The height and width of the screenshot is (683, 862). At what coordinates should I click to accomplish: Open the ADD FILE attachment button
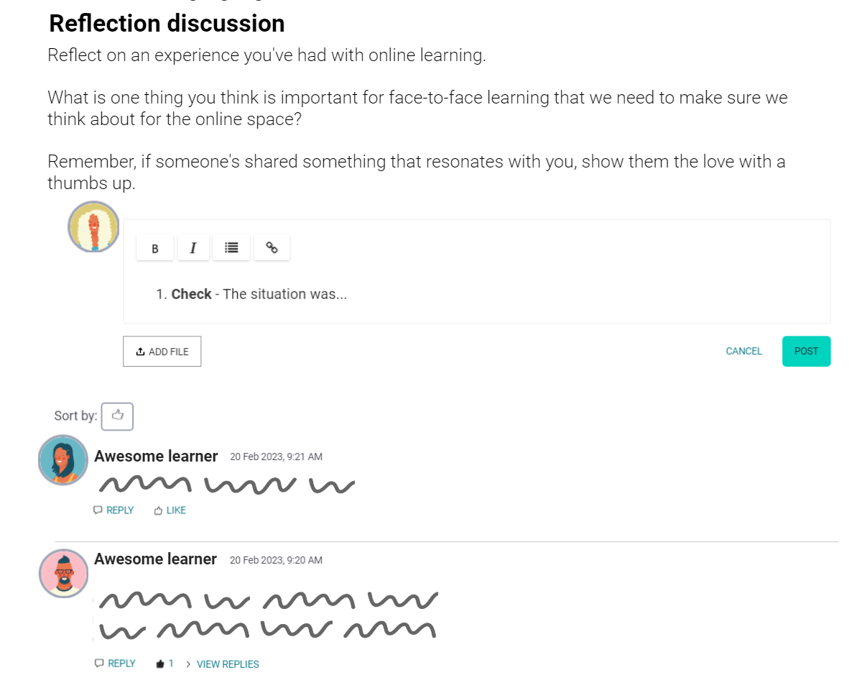tap(162, 351)
